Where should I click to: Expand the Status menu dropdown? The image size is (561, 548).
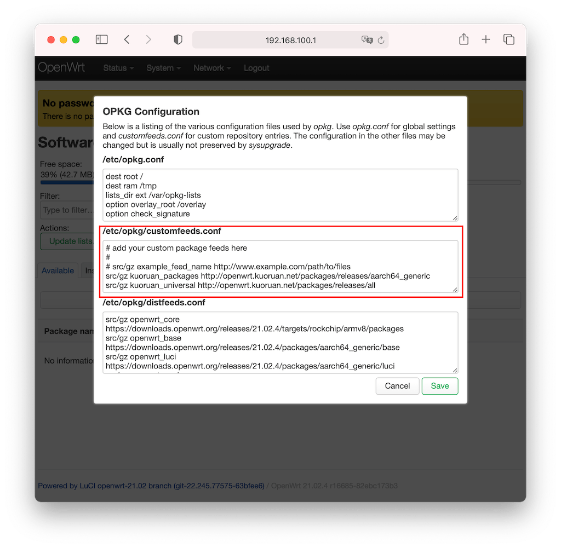[x=118, y=68]
